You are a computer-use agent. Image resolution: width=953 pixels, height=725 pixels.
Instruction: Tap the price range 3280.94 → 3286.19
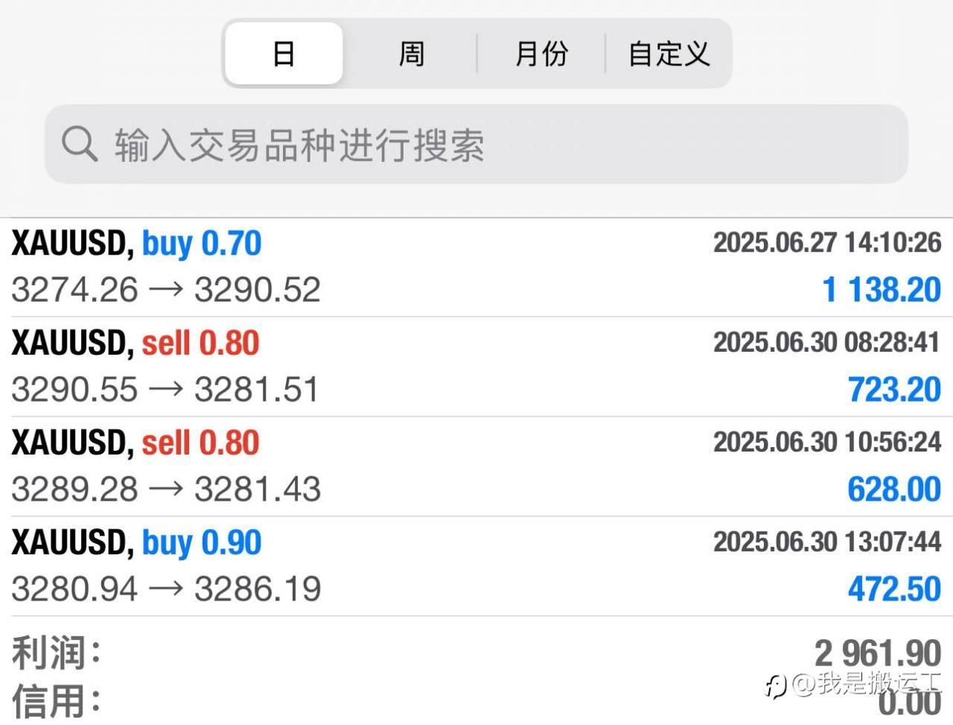coord(166,589)
